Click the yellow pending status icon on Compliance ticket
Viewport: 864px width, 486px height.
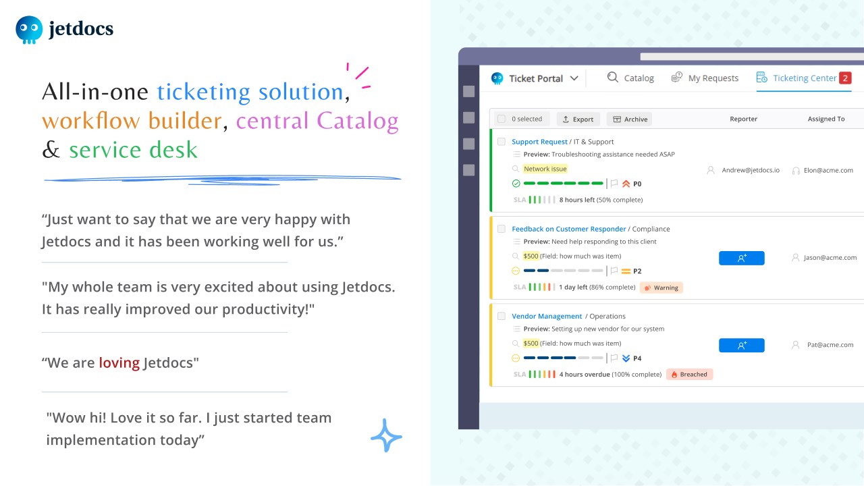click(516, 271)
